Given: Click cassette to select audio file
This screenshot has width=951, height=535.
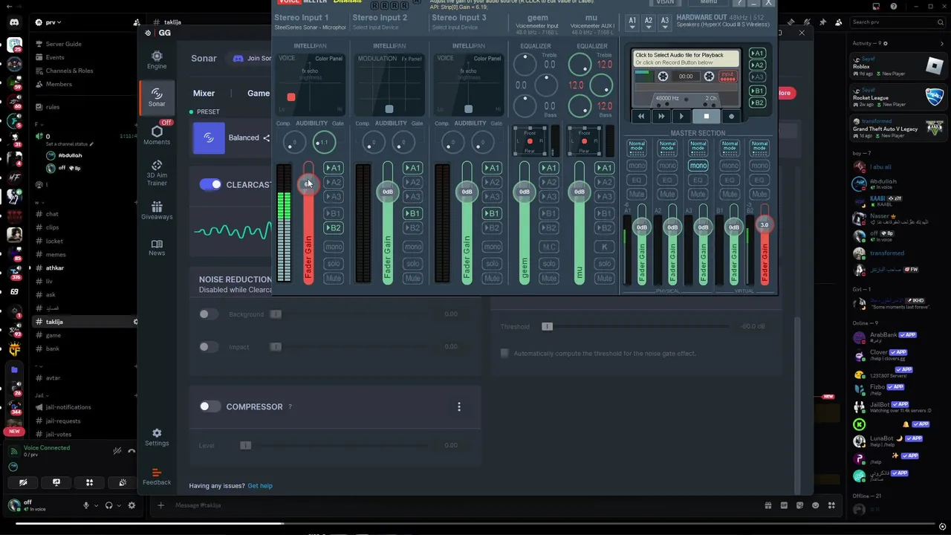Looking at the screenshot, I should click(x=686, y=59).
